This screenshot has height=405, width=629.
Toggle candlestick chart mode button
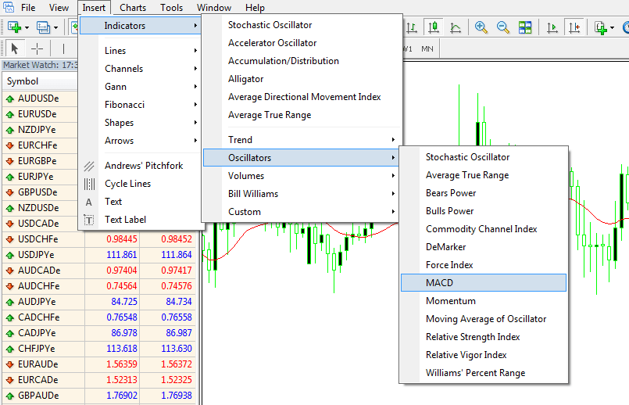(433, 27)
